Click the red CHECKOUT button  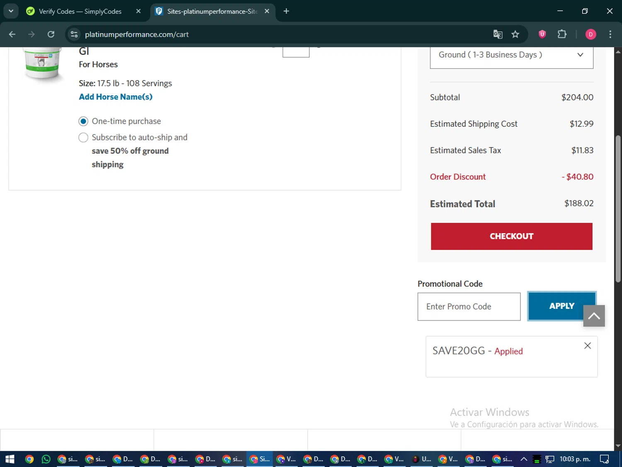click(x=511, y=236)
